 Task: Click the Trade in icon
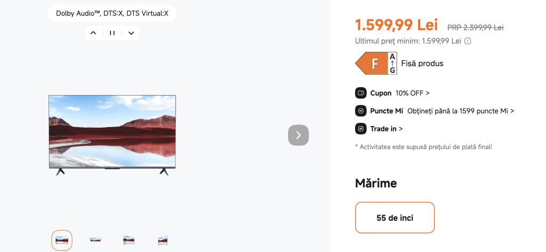[x=360, y=129]
